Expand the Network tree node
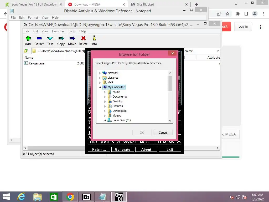 (x=100, y=73)
